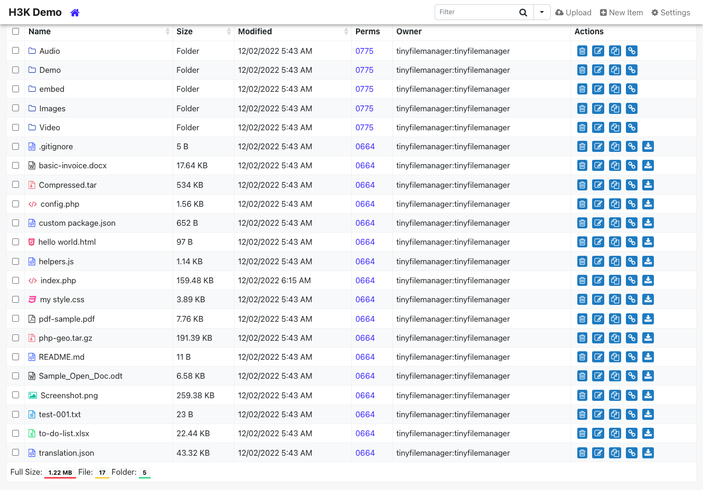Download translation.json via download icon
This screenshot has height=490, width=703.
point(648,453)
